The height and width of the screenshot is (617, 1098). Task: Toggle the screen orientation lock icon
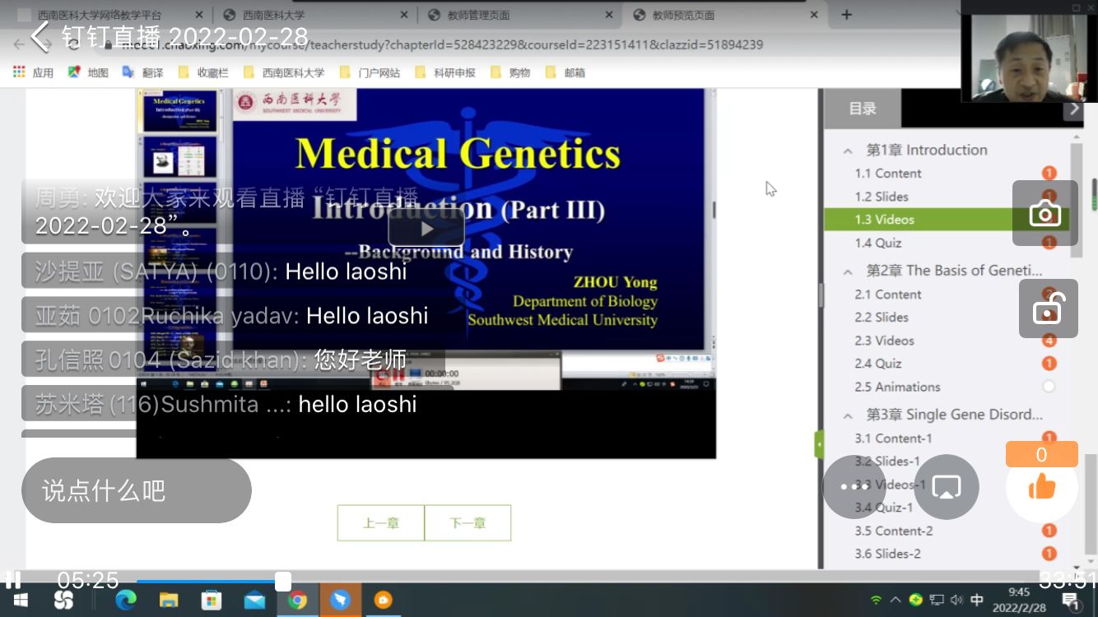pyautogui.click(x=1048, y=309)
